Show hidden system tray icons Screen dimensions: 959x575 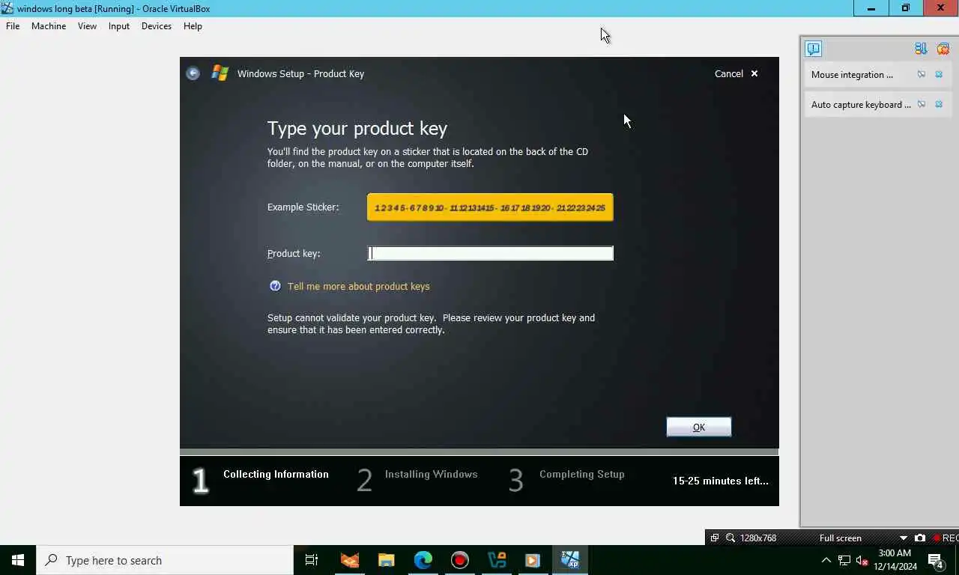point(826,560)
